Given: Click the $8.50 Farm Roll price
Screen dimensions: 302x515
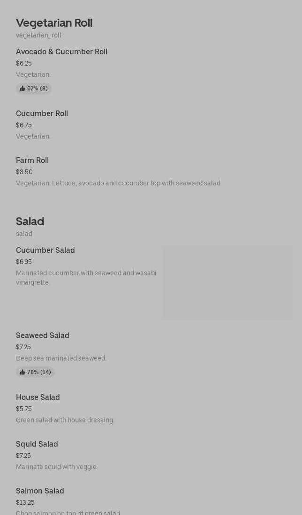Looking at the screenshot, I should (x=24, y=172).
